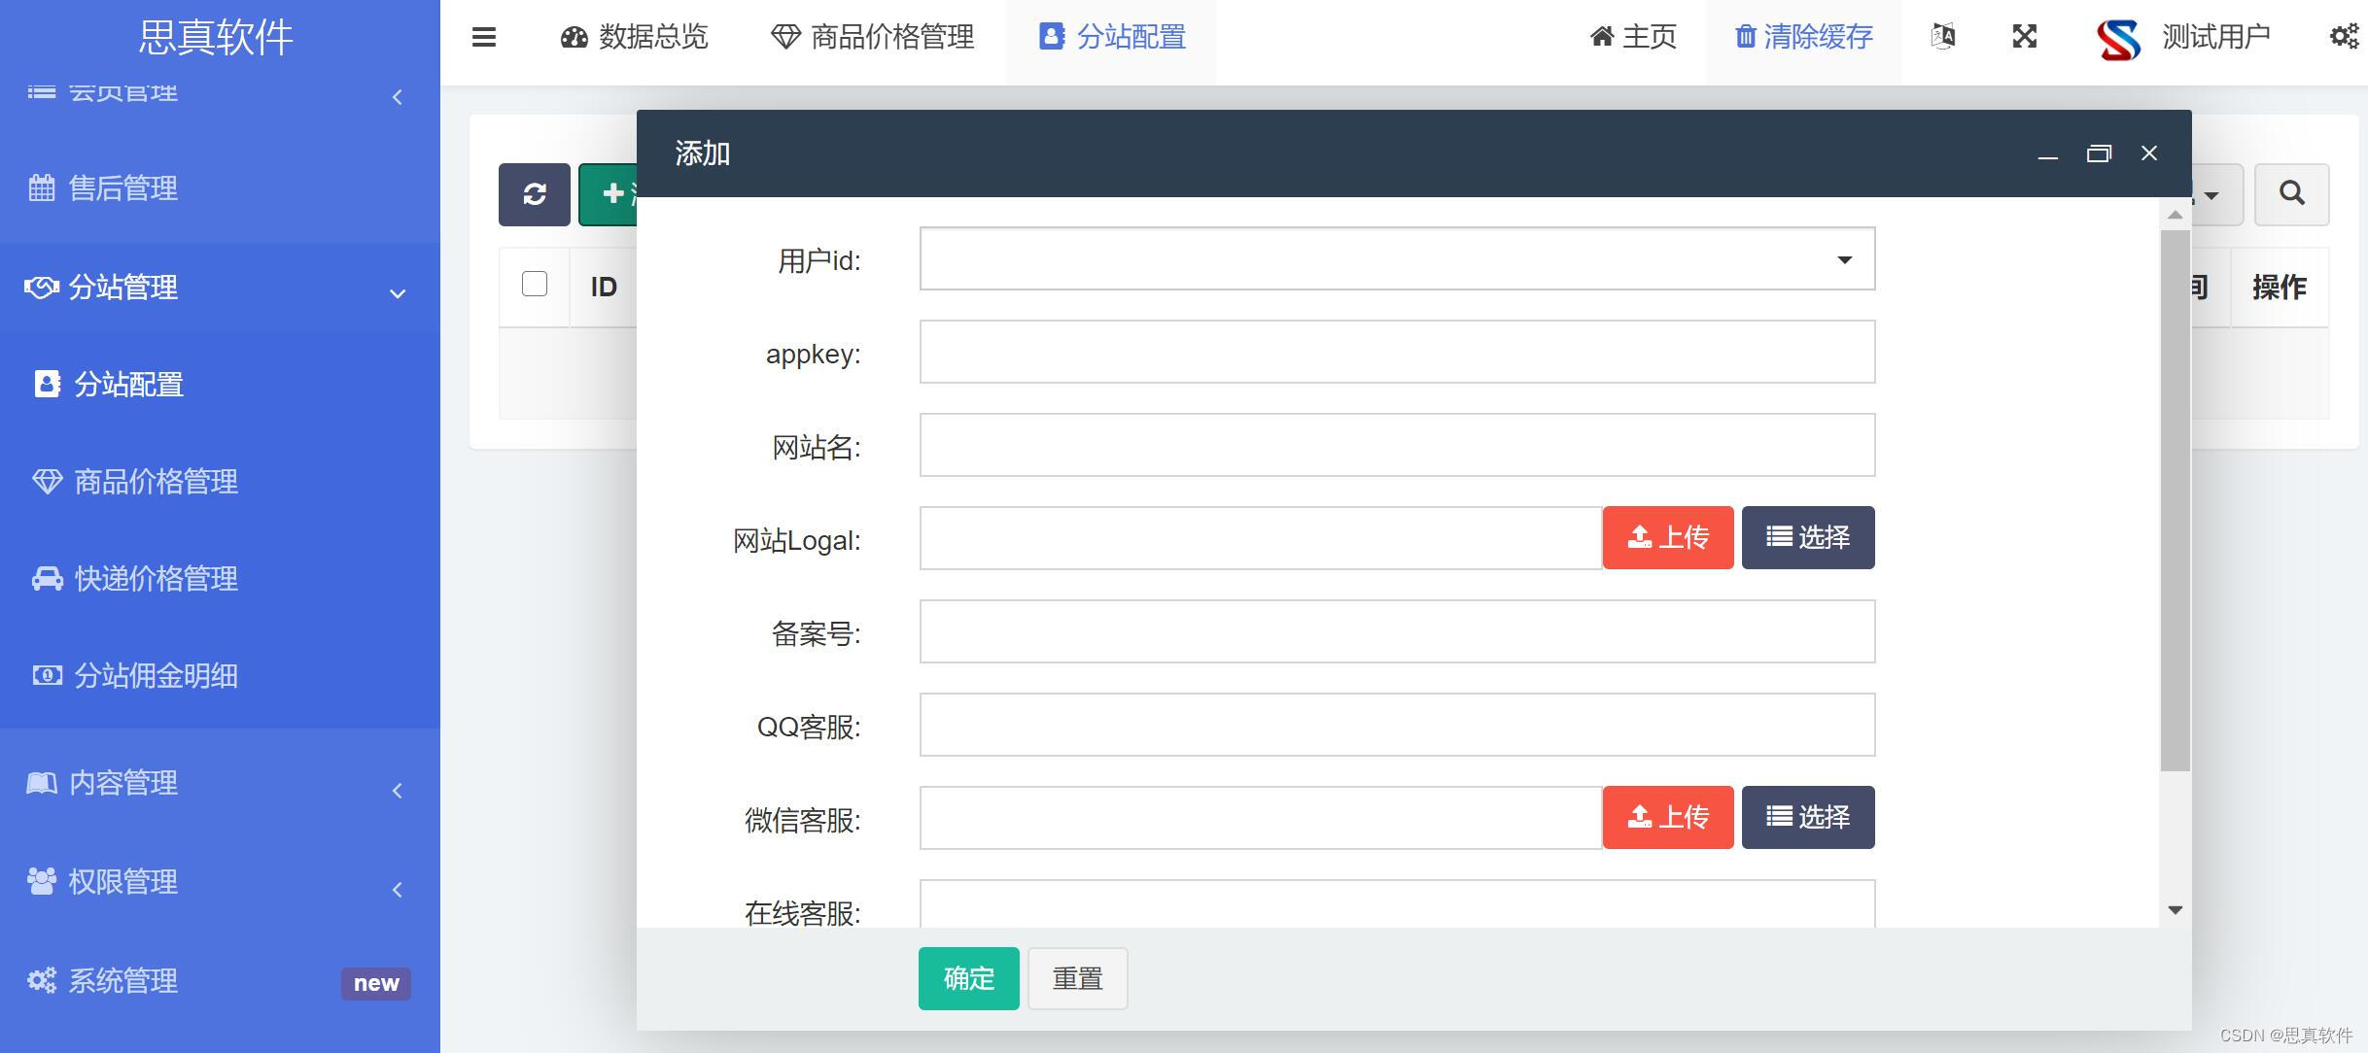Focus the 备案号 input field
This screenshot has width=2368, height=1053.
click(x=1397, y=631)
